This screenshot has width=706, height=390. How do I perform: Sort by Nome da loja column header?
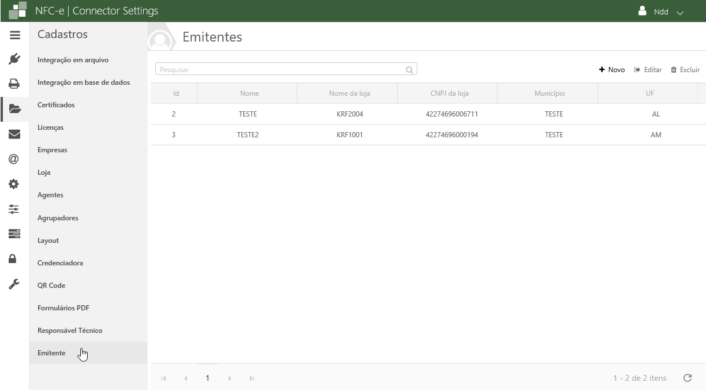click(x=349, y=93)
